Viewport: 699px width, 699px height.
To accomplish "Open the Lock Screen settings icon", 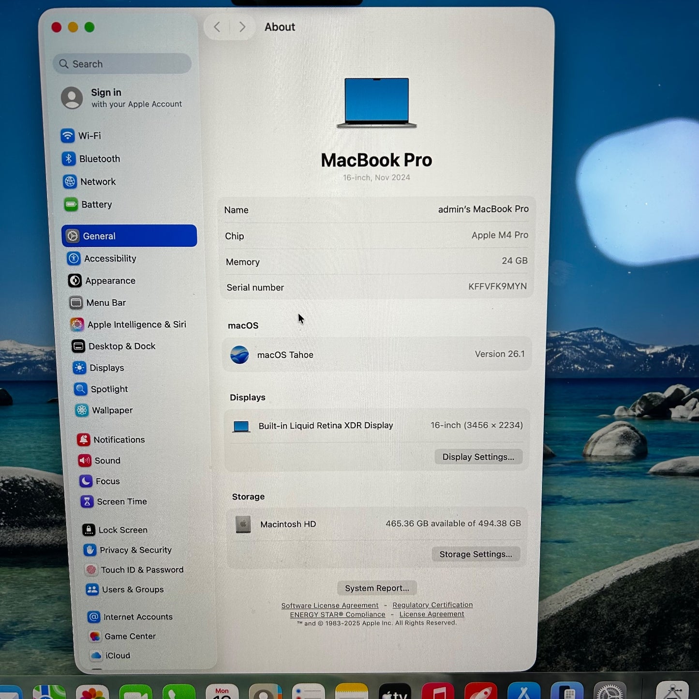I will [89, 530].
